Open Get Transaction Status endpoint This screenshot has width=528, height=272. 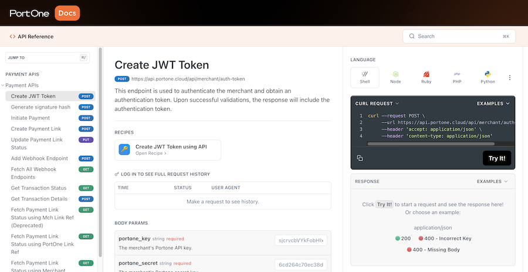coord(50,188)
